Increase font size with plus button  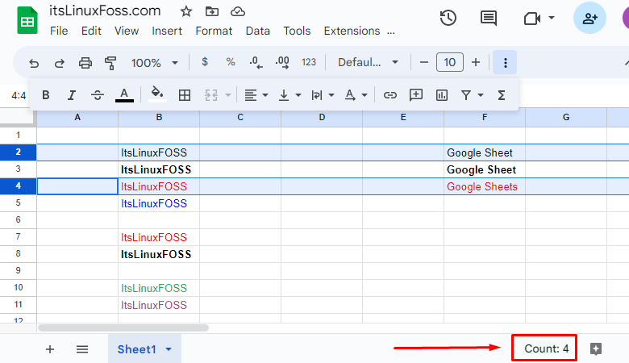pos(476,62)
